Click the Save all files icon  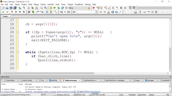coord(15,8)
